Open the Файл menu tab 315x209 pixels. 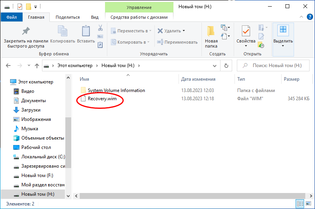pyautogui.click(x=11, y=17)
